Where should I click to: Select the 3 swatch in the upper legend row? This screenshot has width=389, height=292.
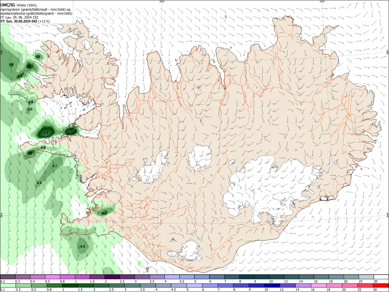click(x=142, y=277)
